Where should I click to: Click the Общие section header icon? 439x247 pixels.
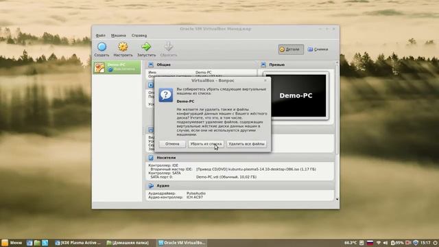click(151, 64)
